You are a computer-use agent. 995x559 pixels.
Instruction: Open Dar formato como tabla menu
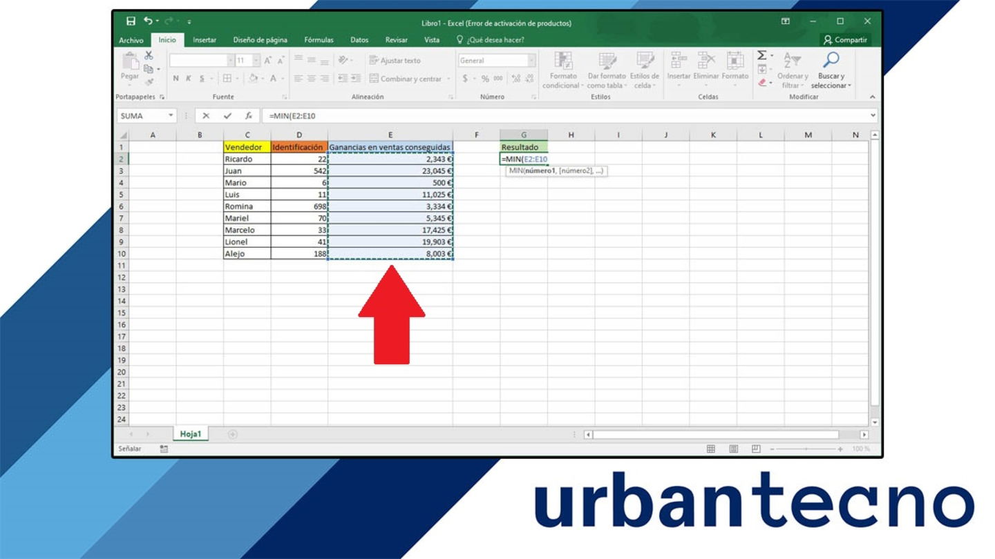point(607,70)
